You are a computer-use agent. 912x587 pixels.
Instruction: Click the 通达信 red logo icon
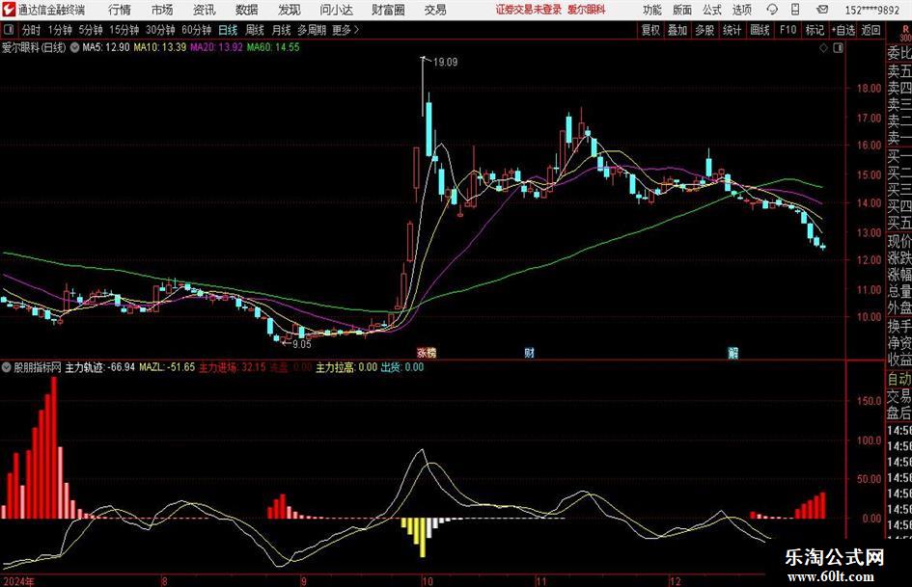pyautogui.click(x=9, y=9)
